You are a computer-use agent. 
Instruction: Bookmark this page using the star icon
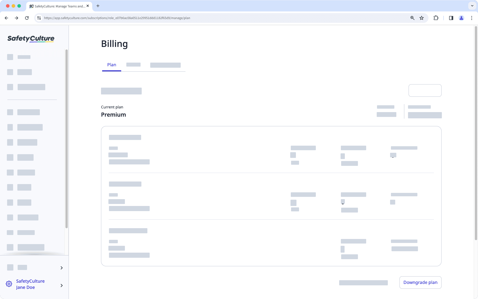pos(421,18)
